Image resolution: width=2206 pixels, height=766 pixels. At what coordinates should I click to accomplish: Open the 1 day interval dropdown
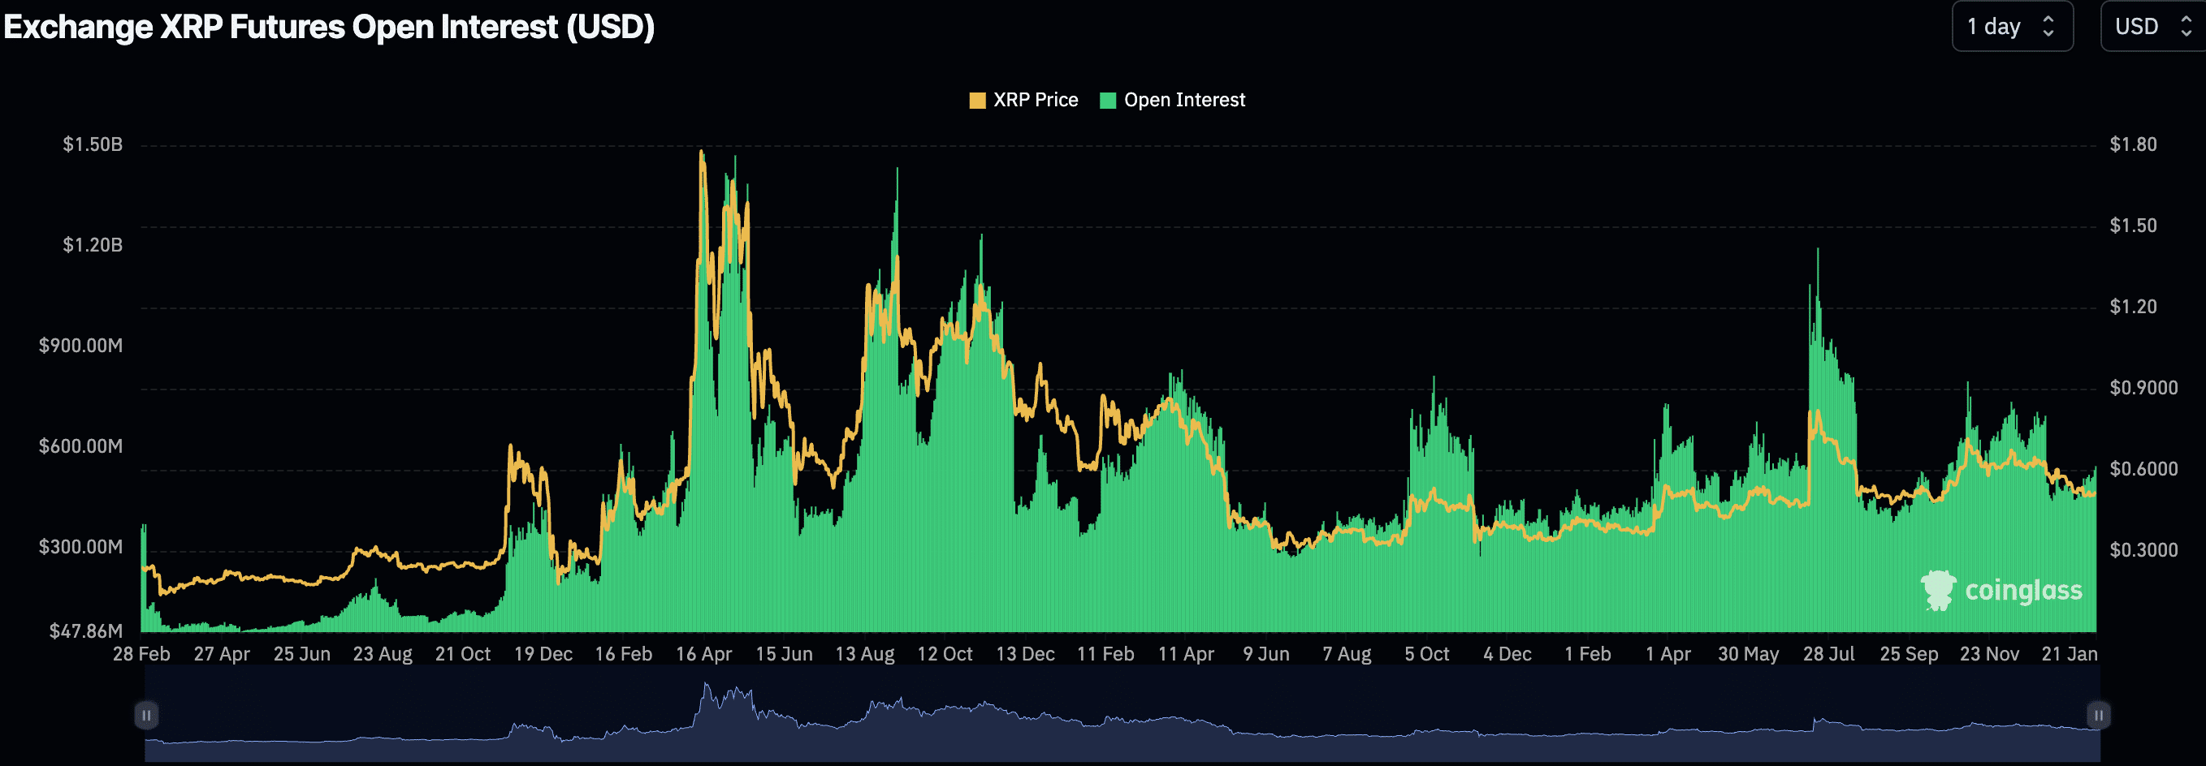[2012, 27]
